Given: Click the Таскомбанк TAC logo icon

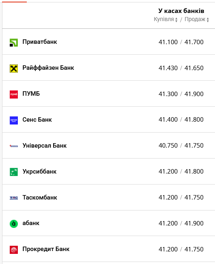Looking at the screenshot, I should (x=14, y=198).
